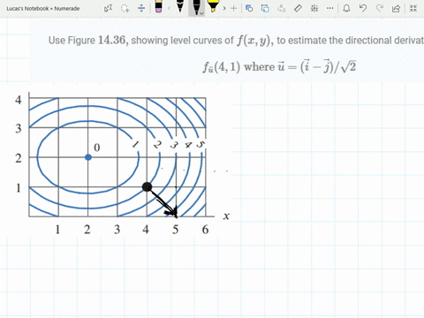Pick the eraser tool with pink tip
Image resolution: width=424 pixels, height=318 pixels.
tap(158, 7)
